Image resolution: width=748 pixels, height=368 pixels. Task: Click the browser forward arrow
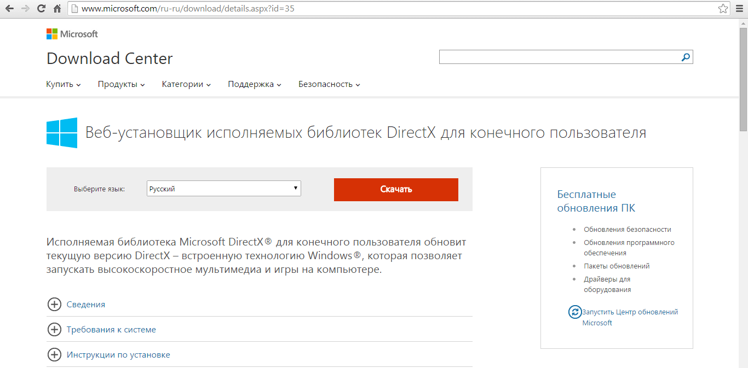(x=25, y=9)
